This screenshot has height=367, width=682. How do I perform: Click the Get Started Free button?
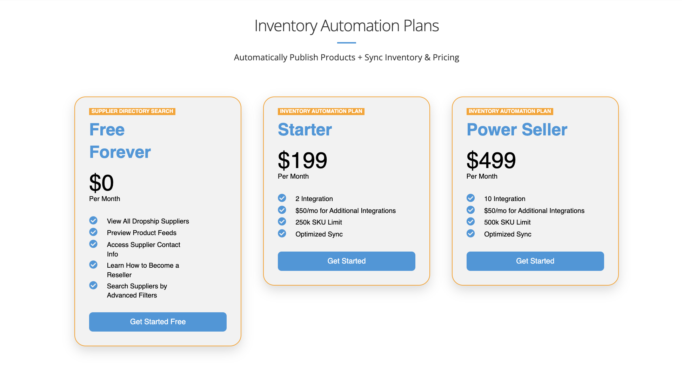click(158, 322)
